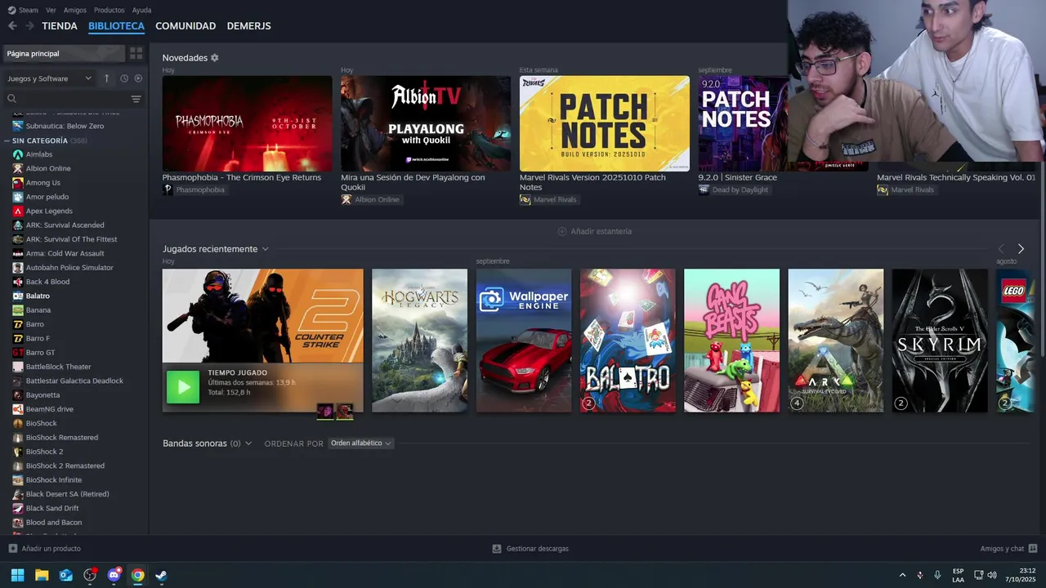Screen dimensions: 1046x588
Task: Filter by recent activity clock icon
Action: (124, 78)
